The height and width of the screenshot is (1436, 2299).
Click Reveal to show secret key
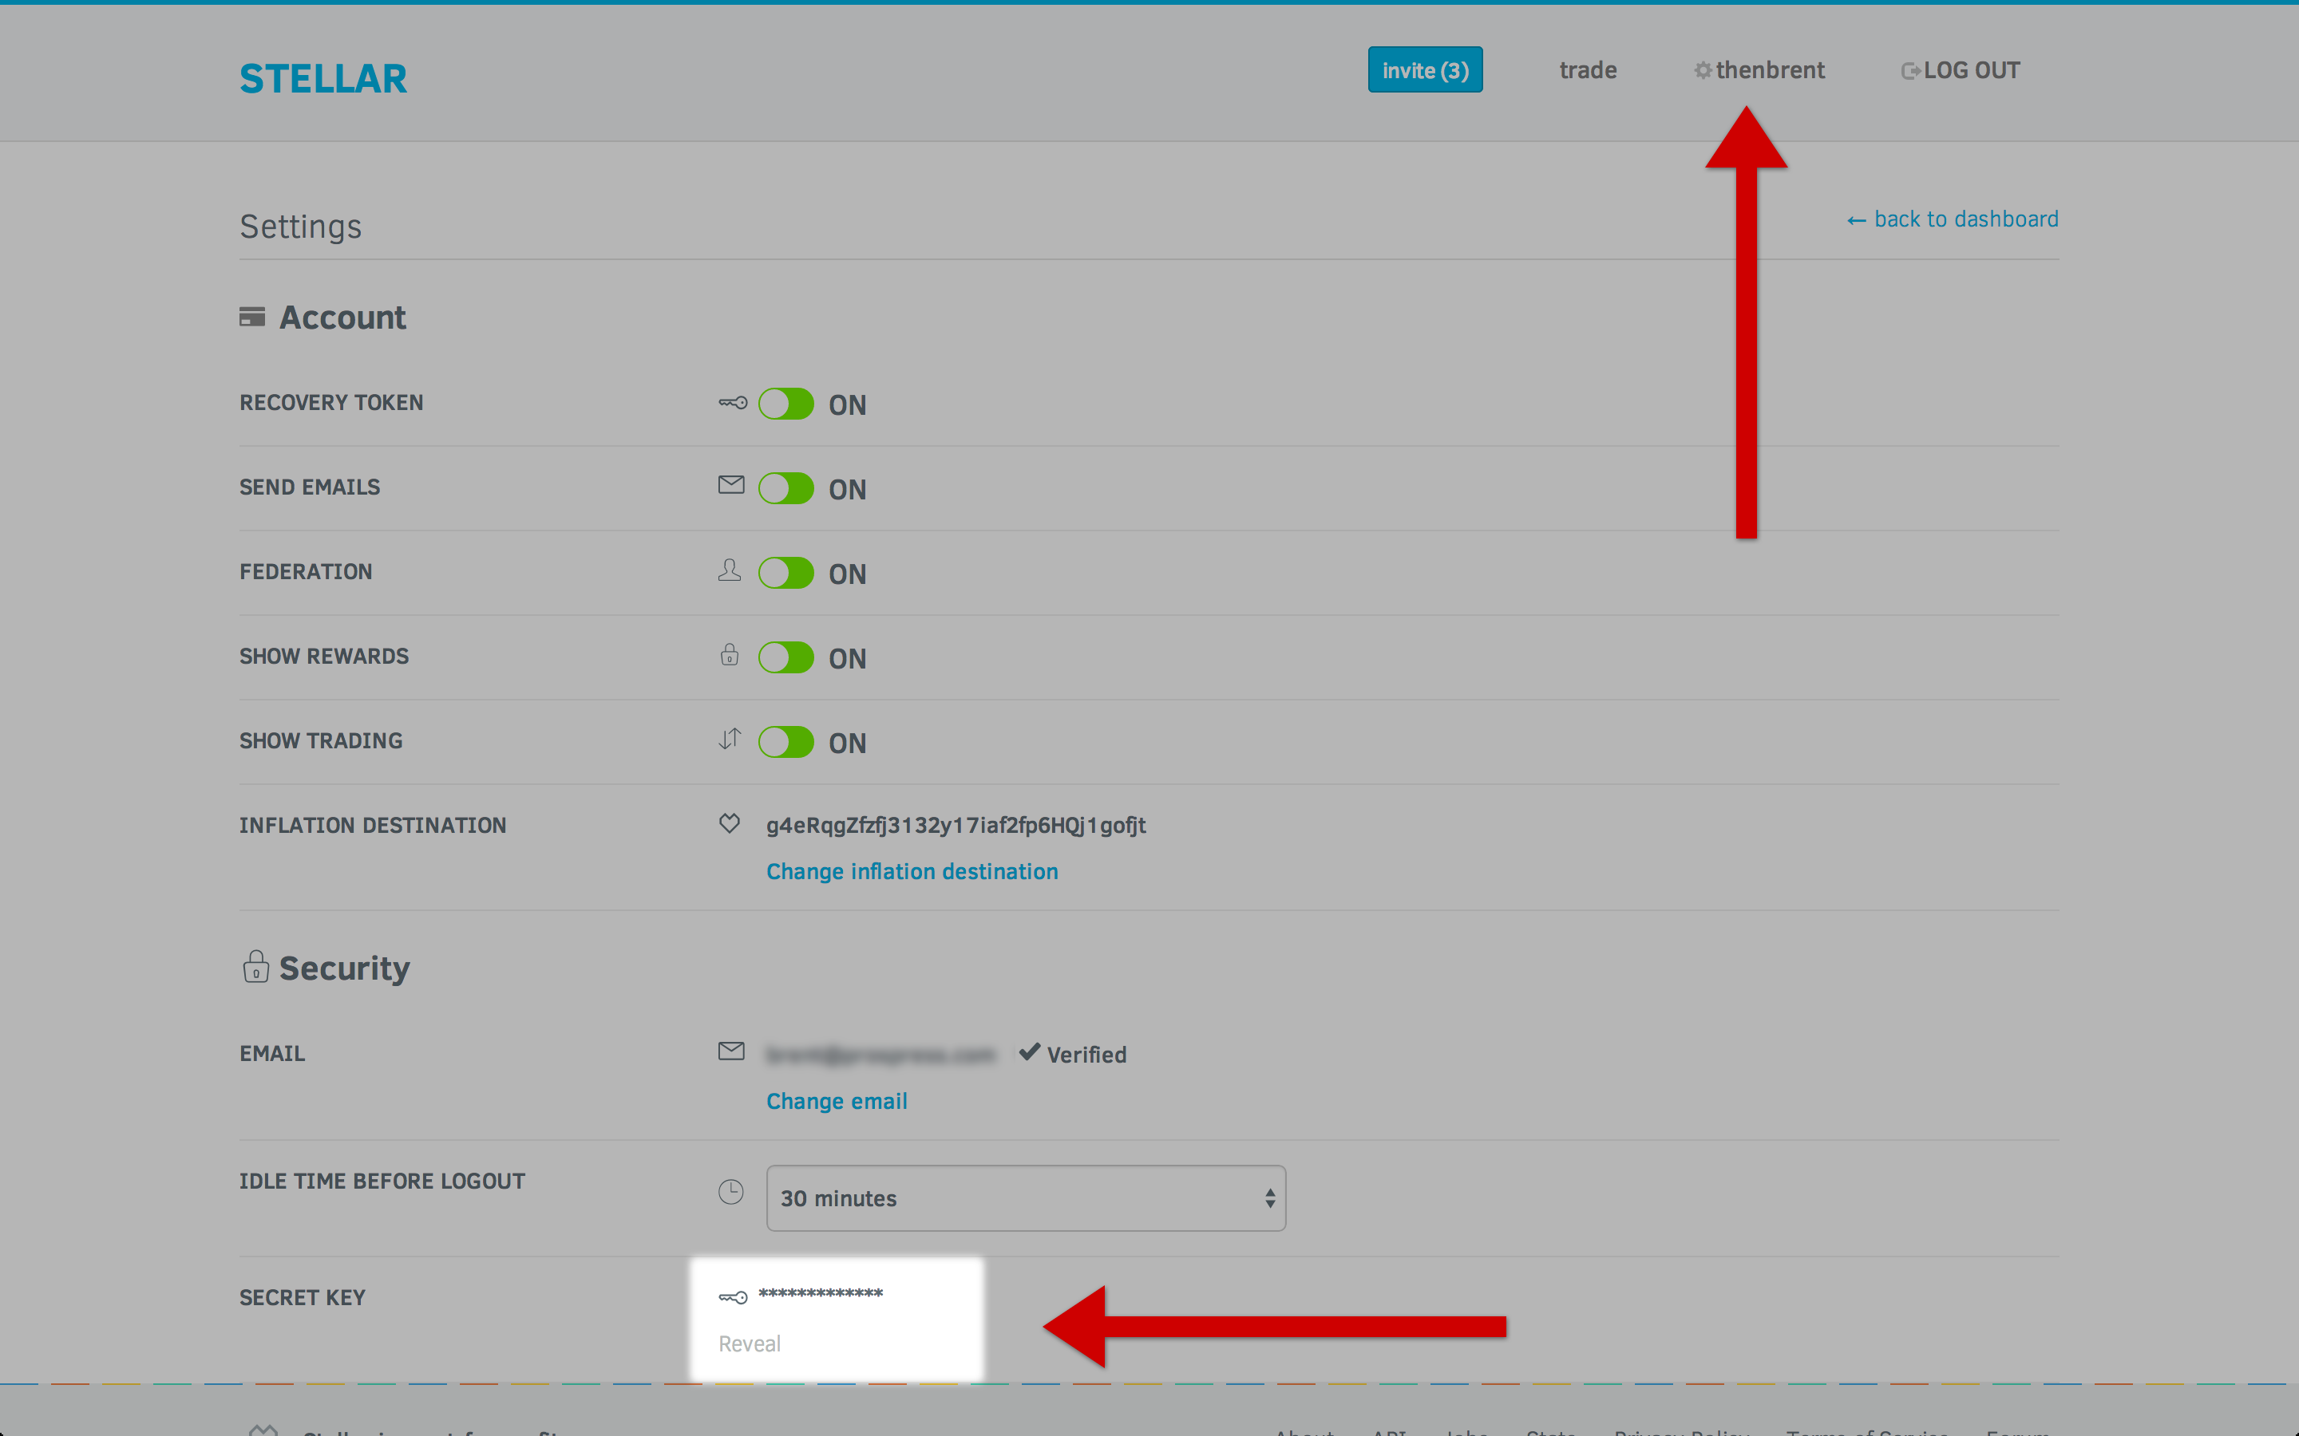pos(750,1344)
